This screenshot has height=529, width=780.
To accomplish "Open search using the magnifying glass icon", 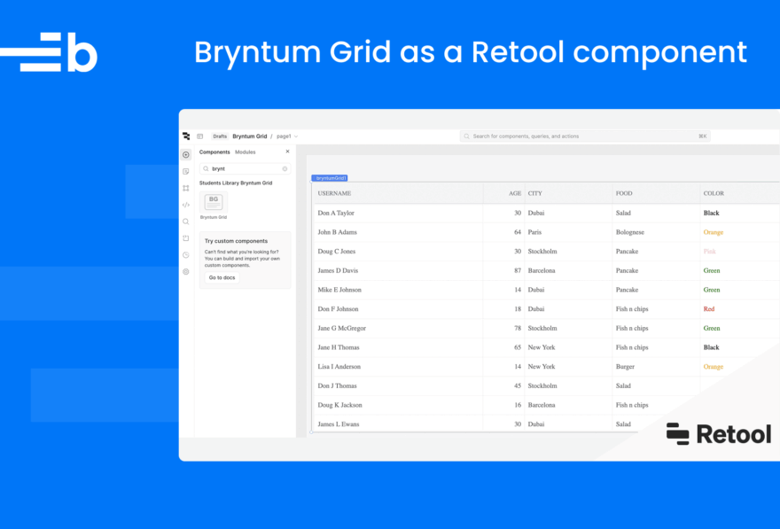I will click(x=185, y=222).
